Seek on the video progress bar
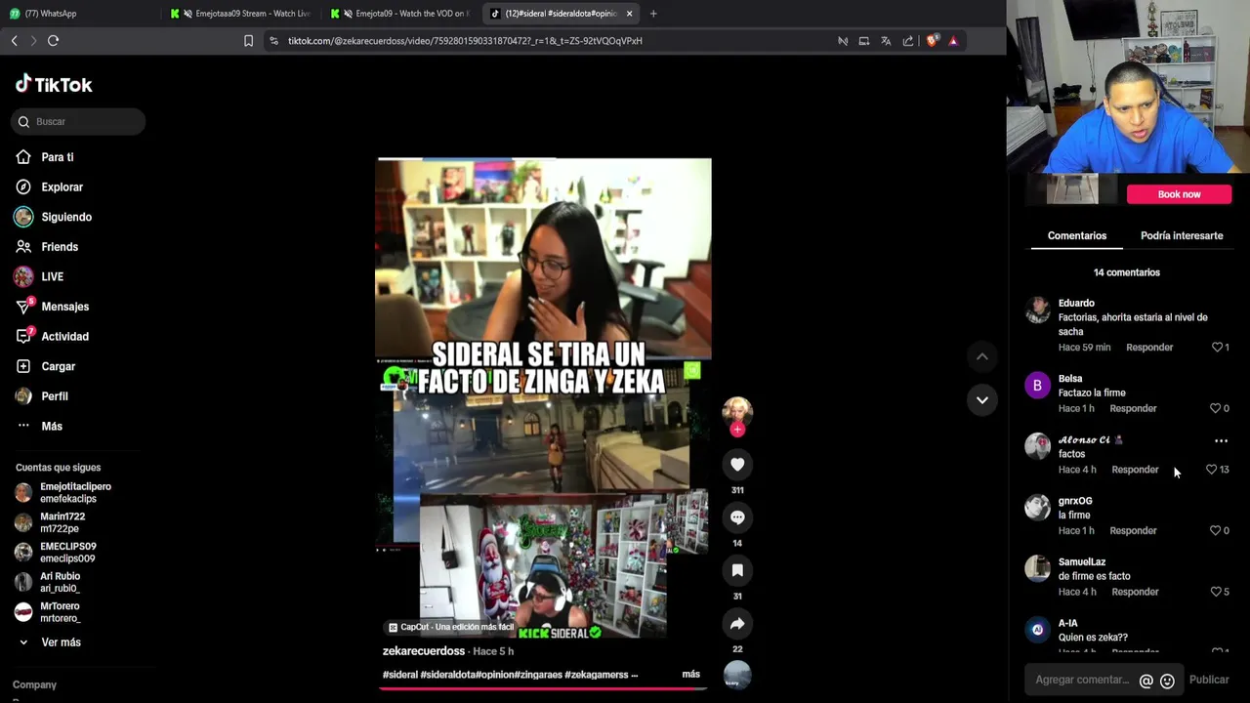Image resolution: width=1250 pixels, height=703 pixels. (543, 688)
